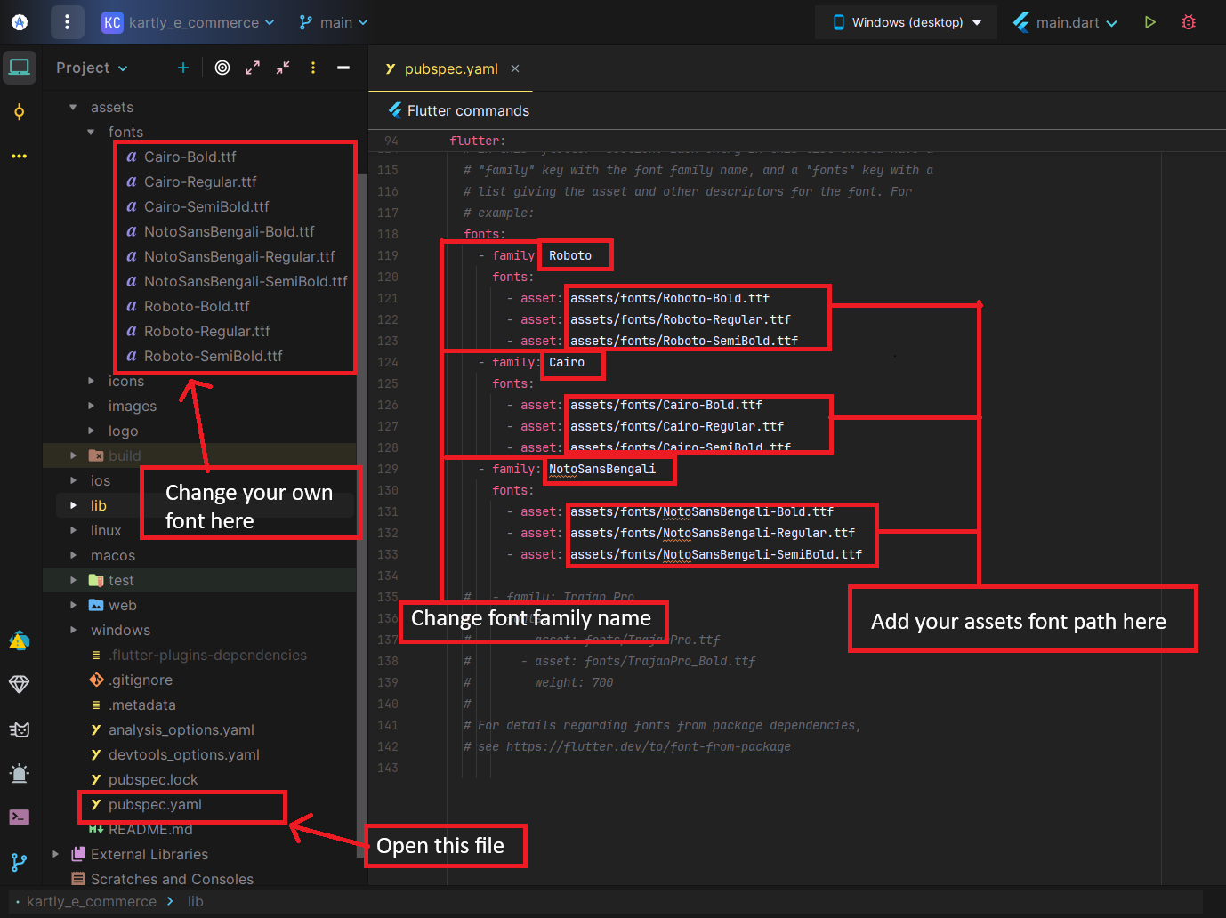Click the Flutter commands link

tap(468, 110)
